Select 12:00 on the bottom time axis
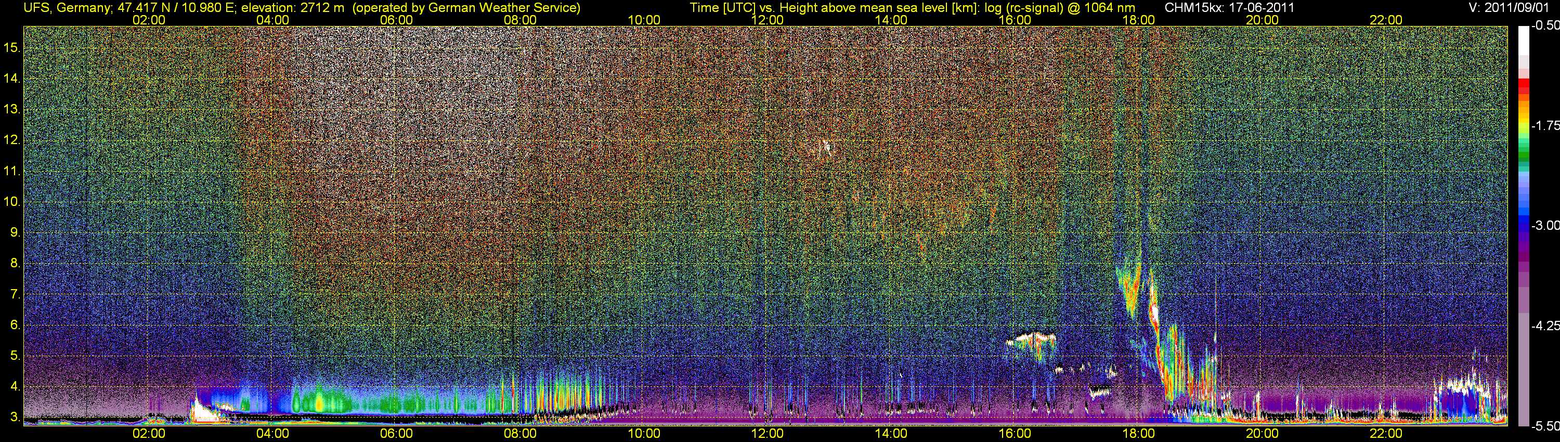1560x442 pixels. pyautogui.click(x=768, y=434)
